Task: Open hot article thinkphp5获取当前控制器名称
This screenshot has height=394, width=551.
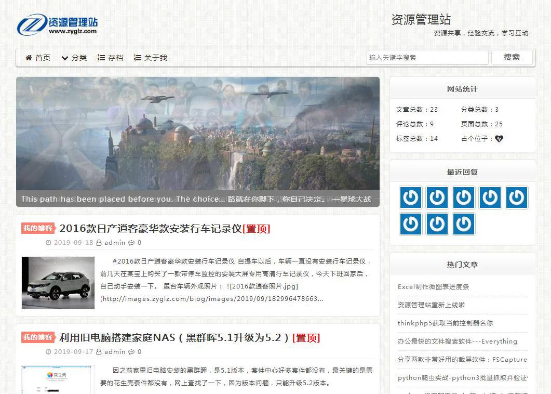Action: click(x=445, y=323)
